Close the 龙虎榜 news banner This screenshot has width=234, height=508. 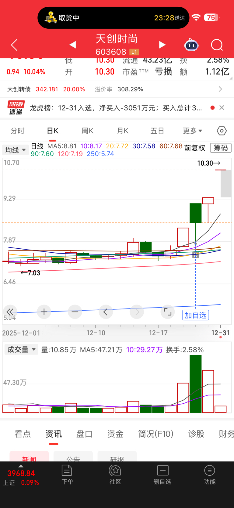point(222,107)
